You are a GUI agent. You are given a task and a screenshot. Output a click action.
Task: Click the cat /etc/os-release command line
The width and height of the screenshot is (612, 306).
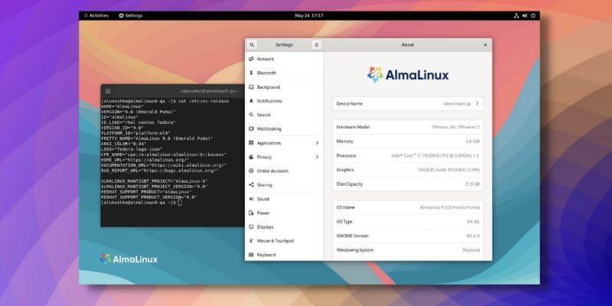165,101
